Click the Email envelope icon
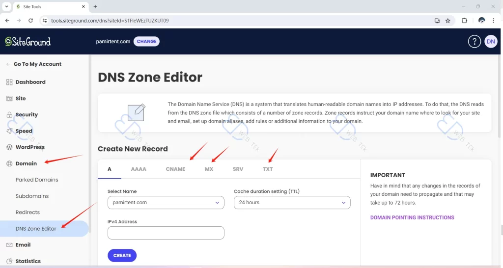 click(x=9, y=245)
